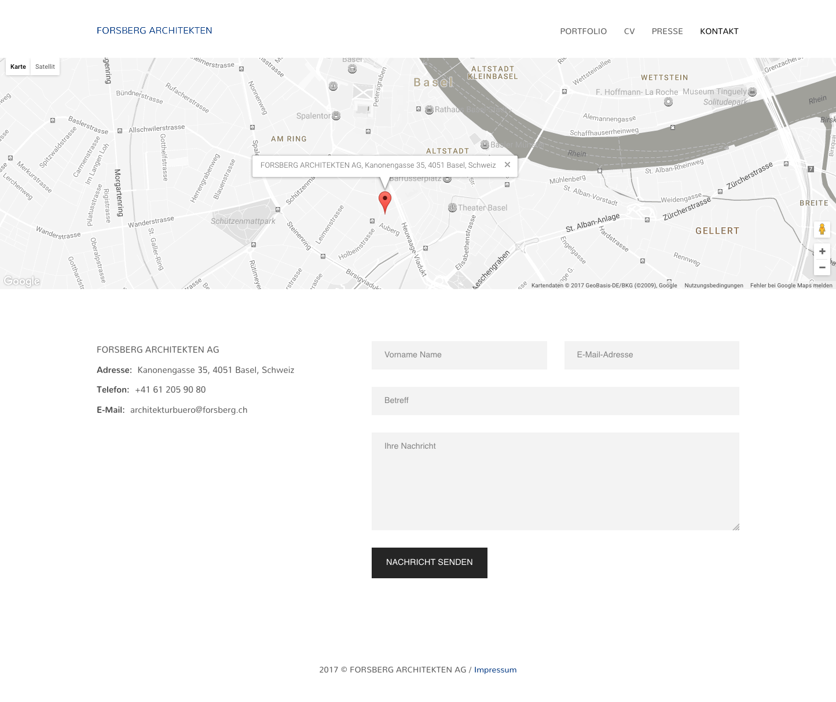Screen dimensions: 836x702
Task: Focus the E-Mail-Adresse field
Action: tap(652, 355)
